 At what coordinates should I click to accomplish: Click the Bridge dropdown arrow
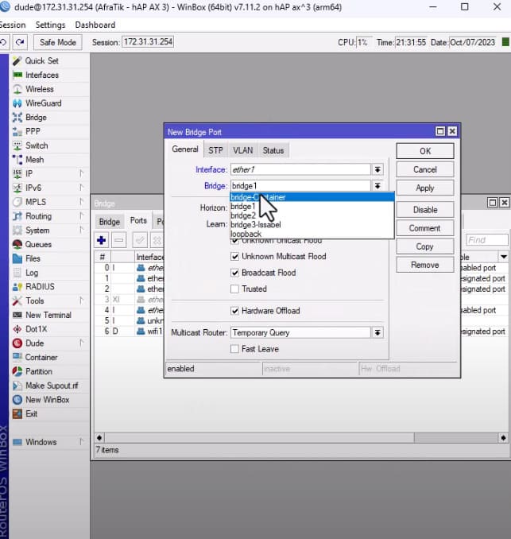tap(377, 185)
